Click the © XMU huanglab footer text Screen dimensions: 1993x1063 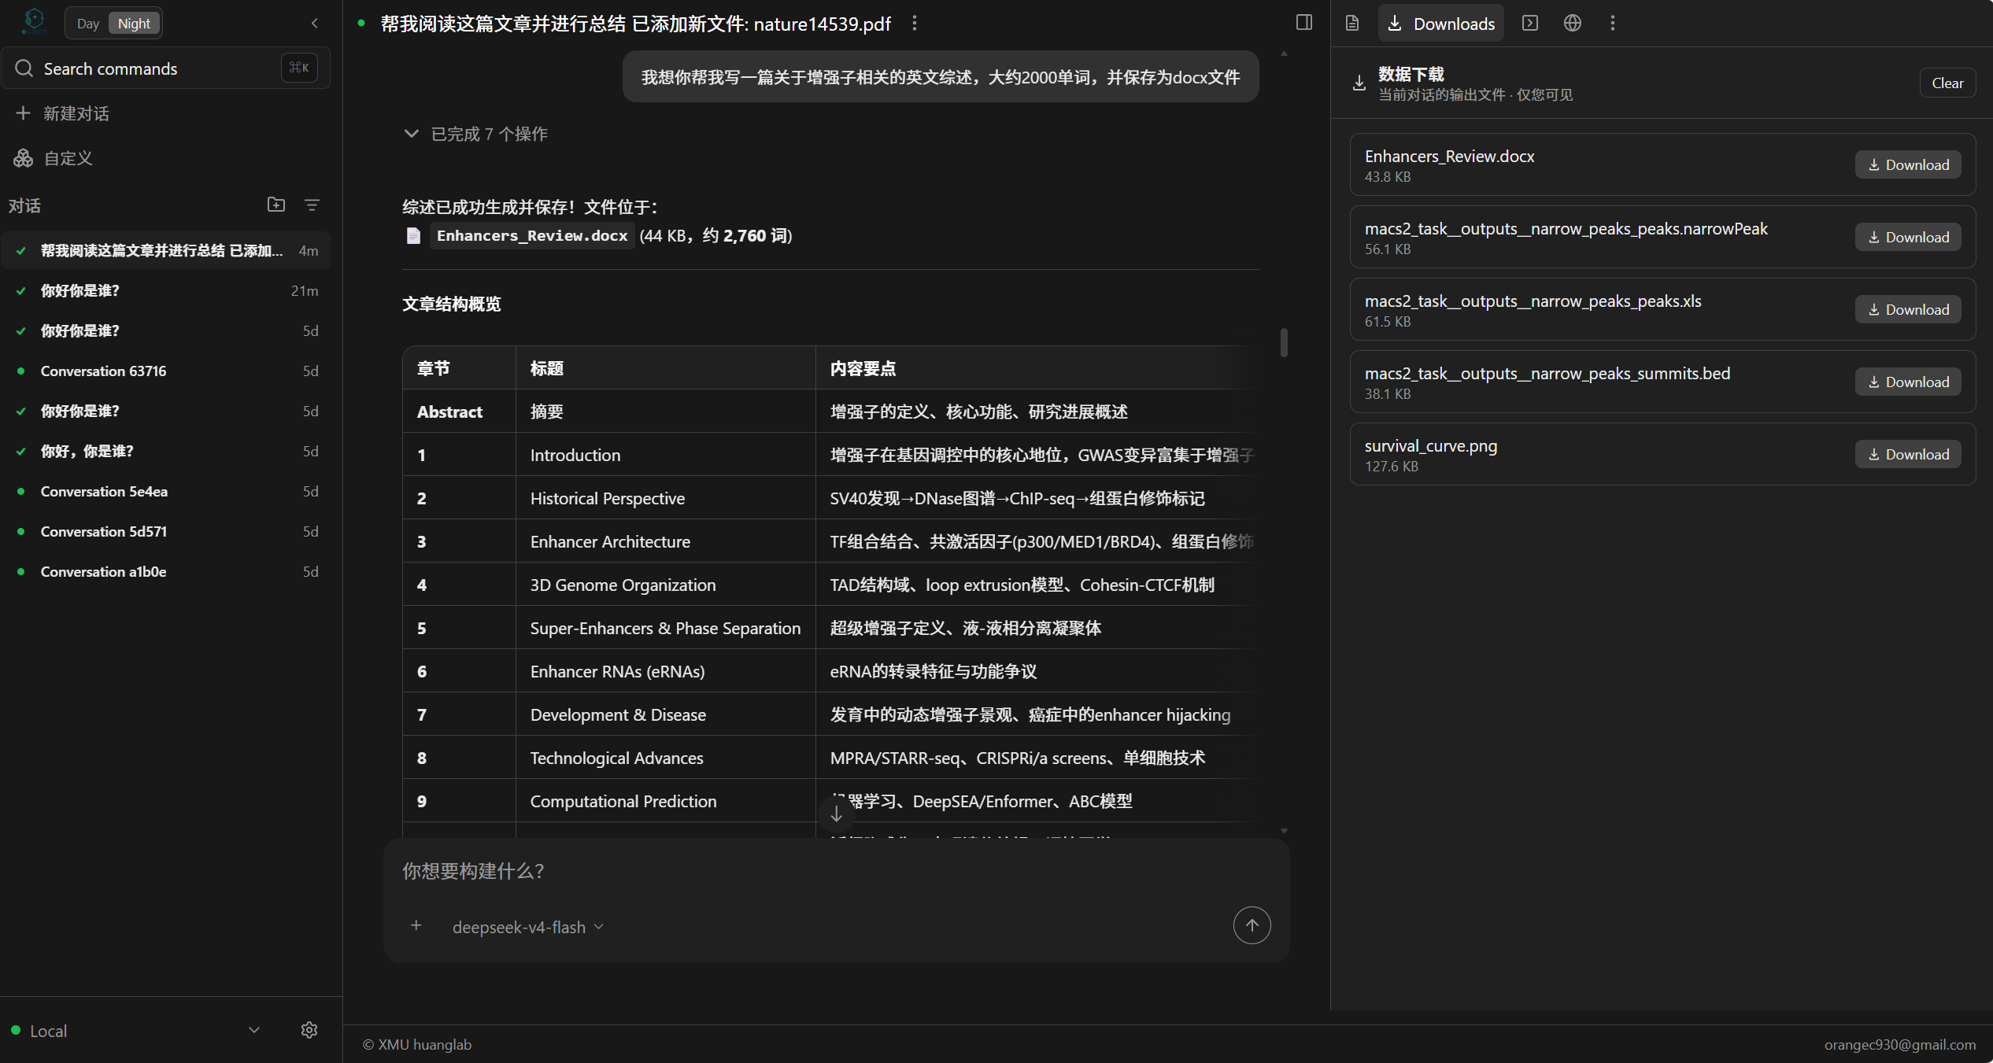pyautogui.click(x=416, y=1044)
